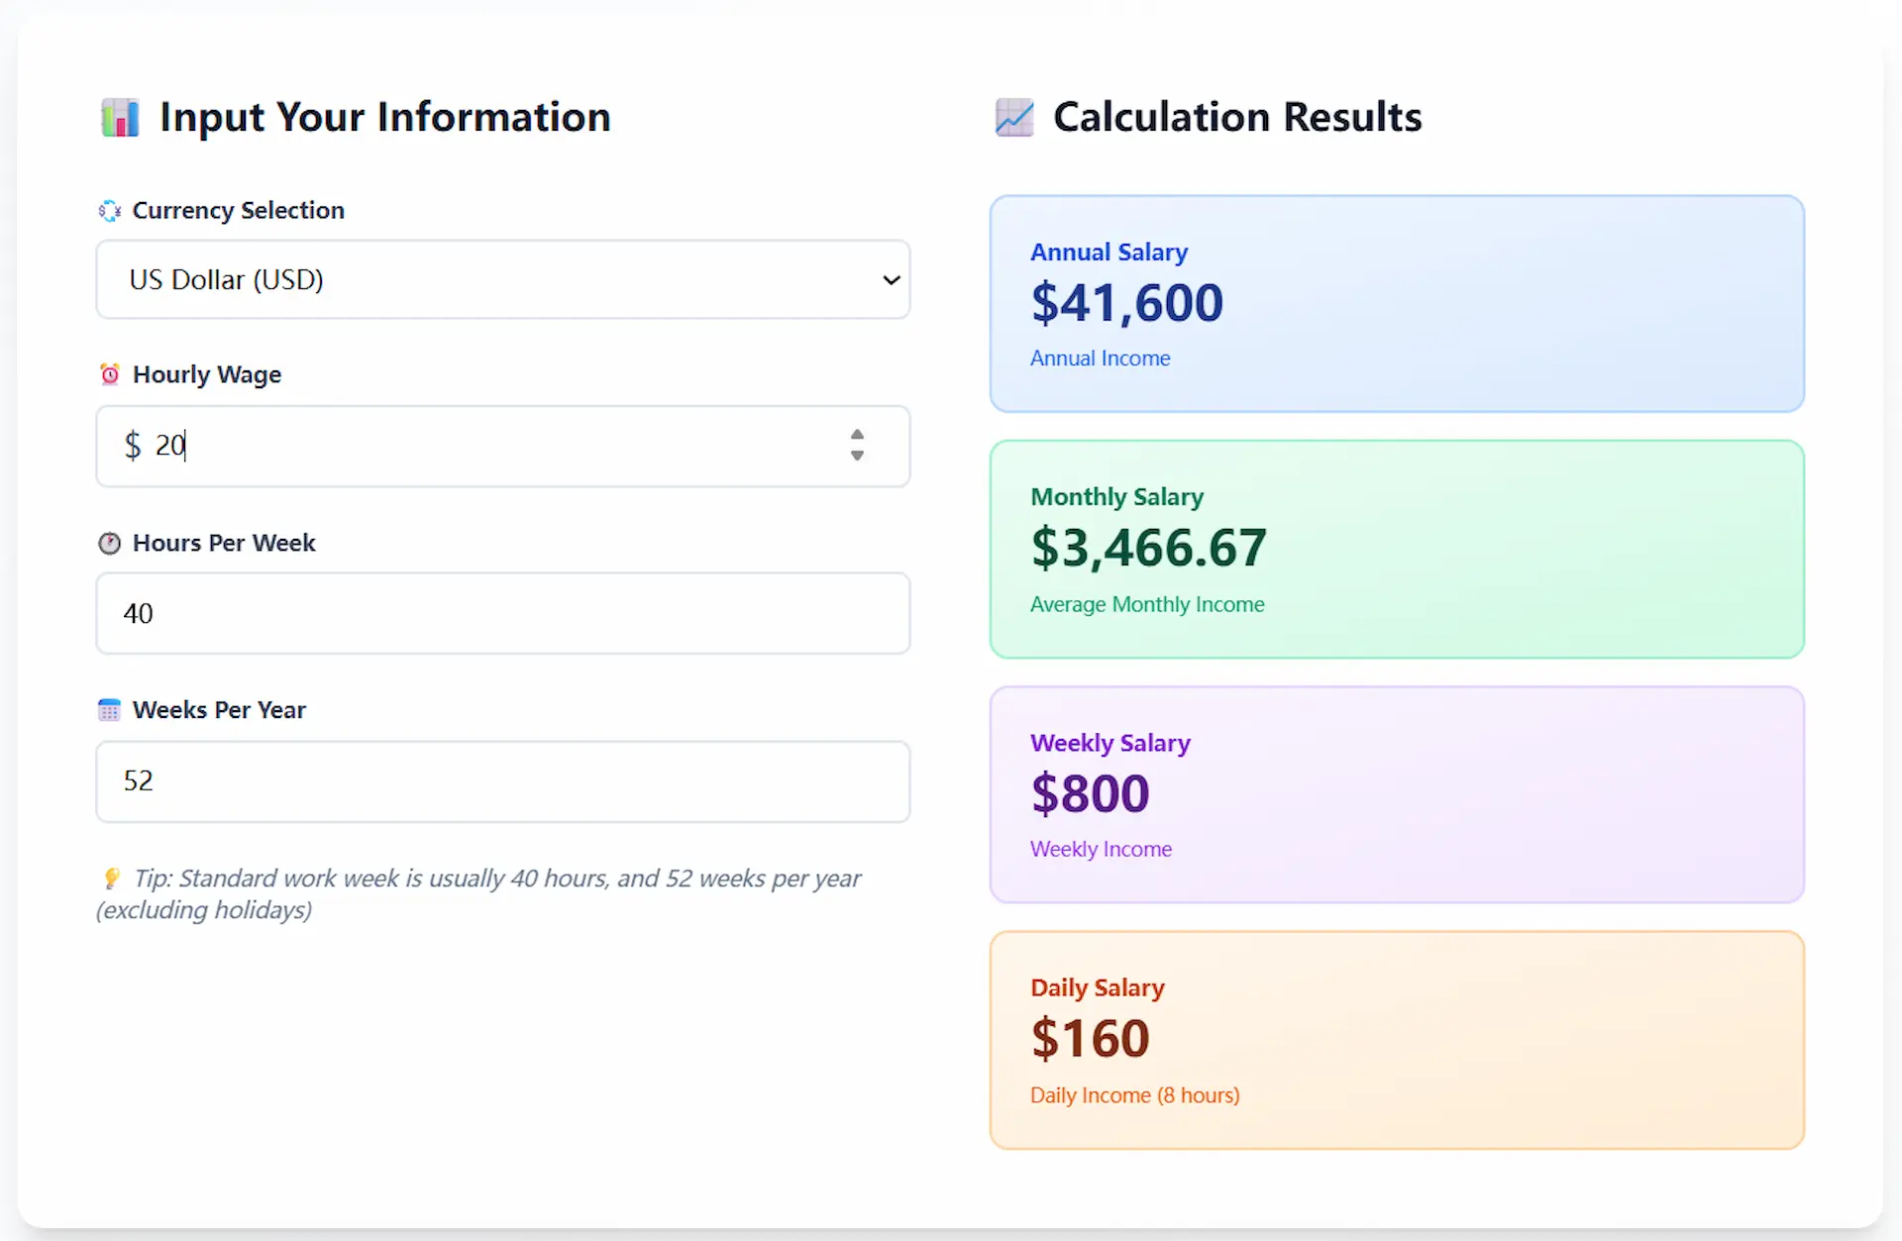Click the up arrow on the Hourly Wage stepper
1902x1241 pixels.
(x=856, y=436)
